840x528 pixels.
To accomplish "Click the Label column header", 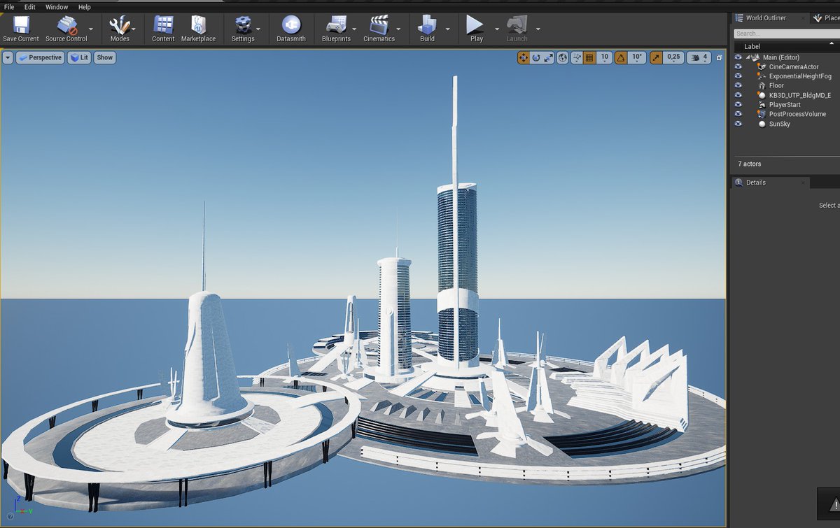I will click(752, 46).
